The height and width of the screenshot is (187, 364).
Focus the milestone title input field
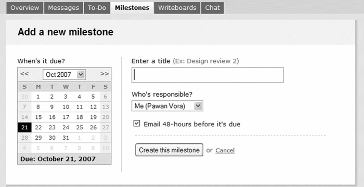pos(207,75)
